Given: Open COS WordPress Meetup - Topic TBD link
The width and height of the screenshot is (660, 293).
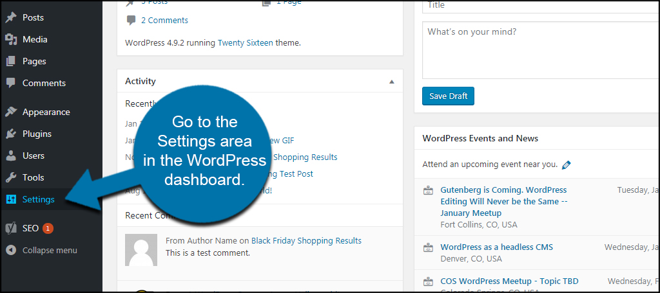Looking at the screenshot, I should tap(509, 281).
